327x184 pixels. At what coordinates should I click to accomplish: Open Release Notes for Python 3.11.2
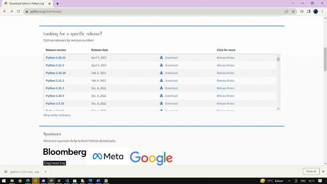pyautogui.click(x=226, y=80)
